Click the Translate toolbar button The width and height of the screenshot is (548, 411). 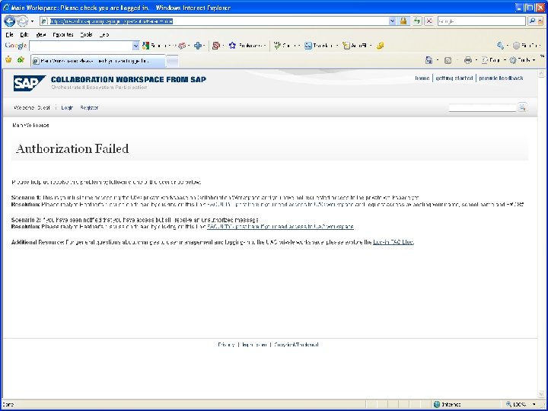(x=319, y=46)
